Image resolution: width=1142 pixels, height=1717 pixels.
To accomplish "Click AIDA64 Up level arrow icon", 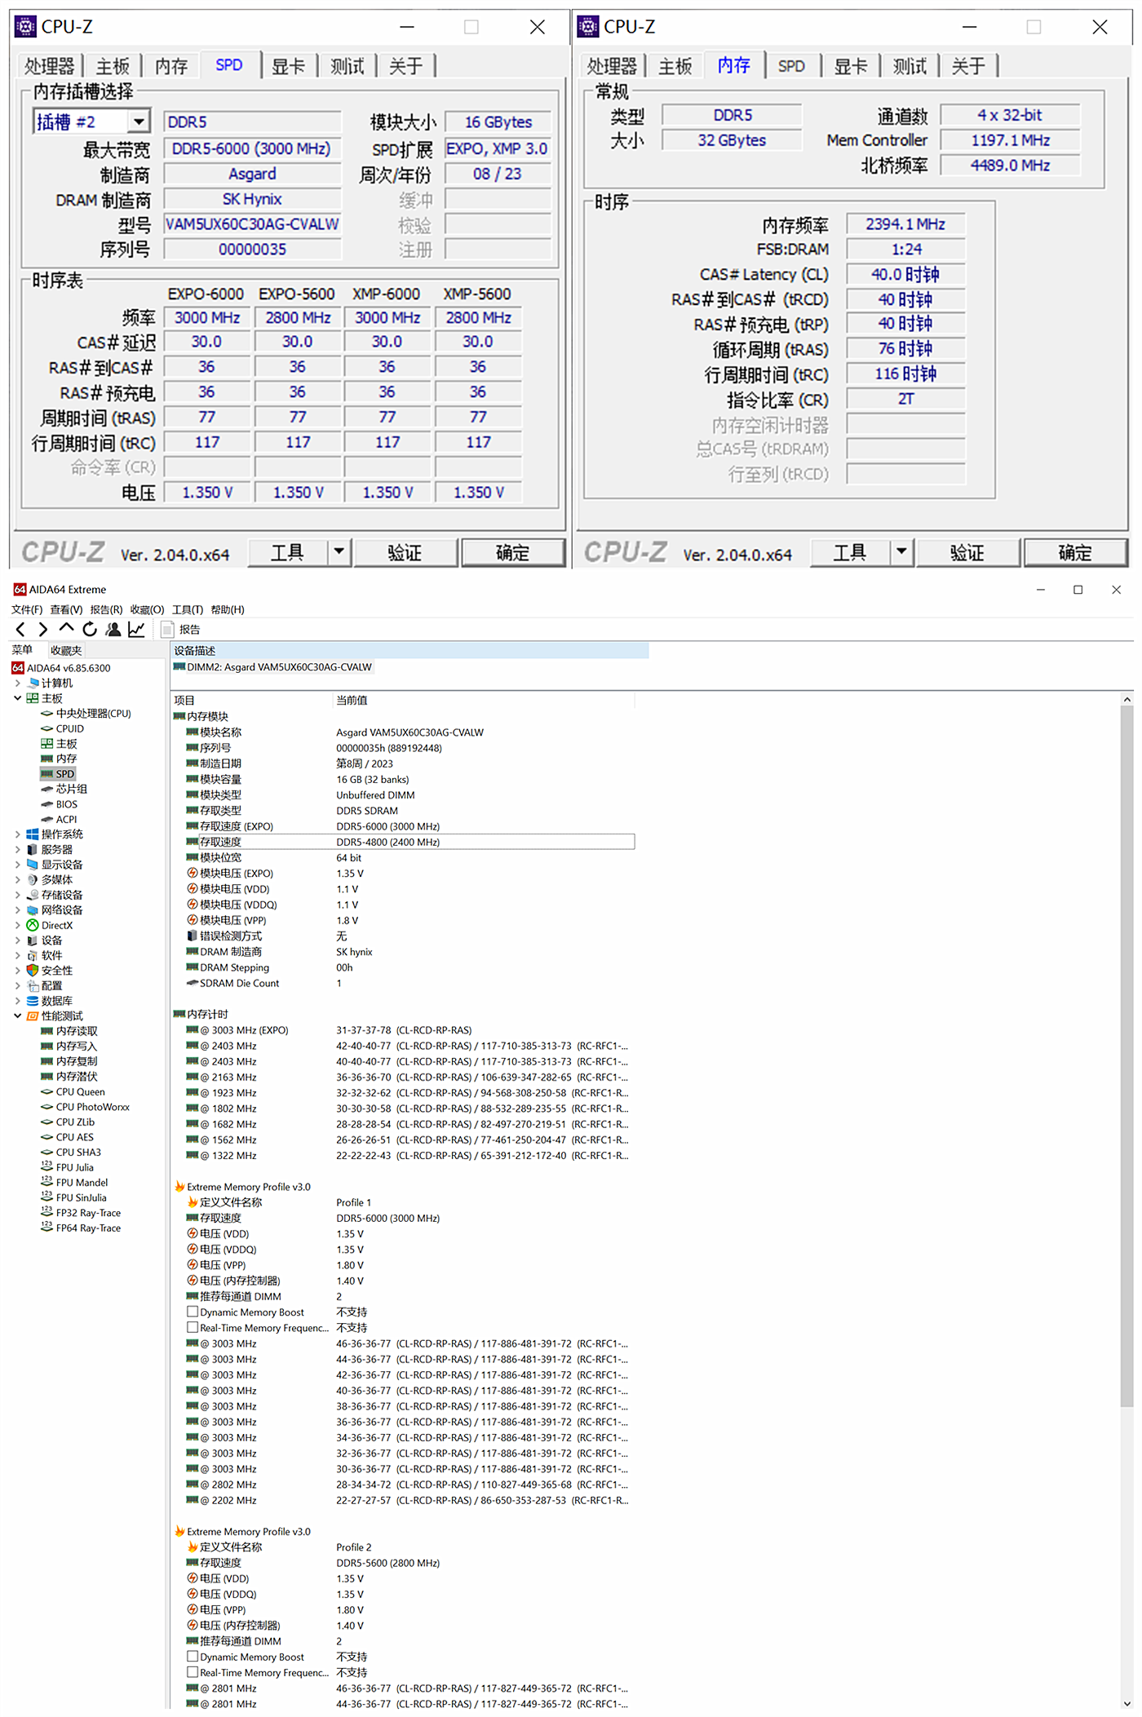I will pos(66,628).
